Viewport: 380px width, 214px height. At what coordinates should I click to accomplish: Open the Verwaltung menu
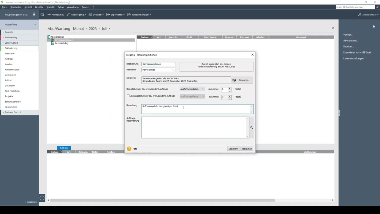pyautogui.click(x=73, y=7)
